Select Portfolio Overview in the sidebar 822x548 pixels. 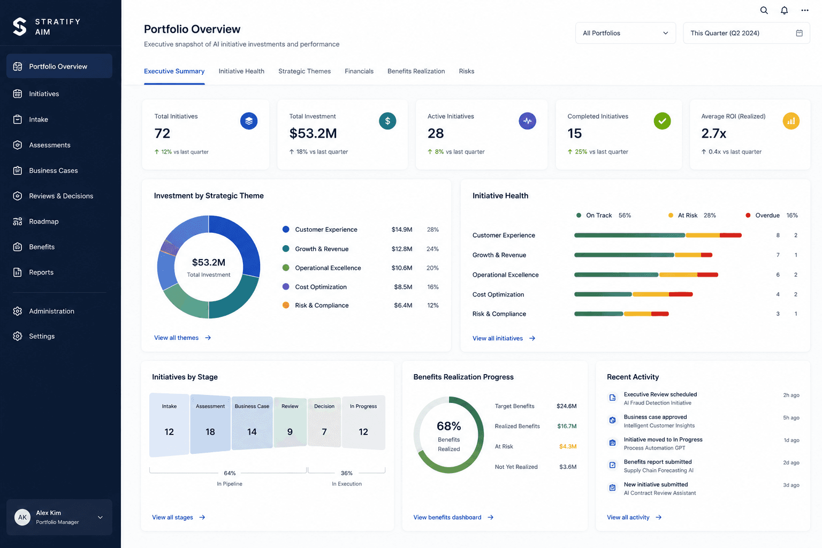[x=59, y=66]
